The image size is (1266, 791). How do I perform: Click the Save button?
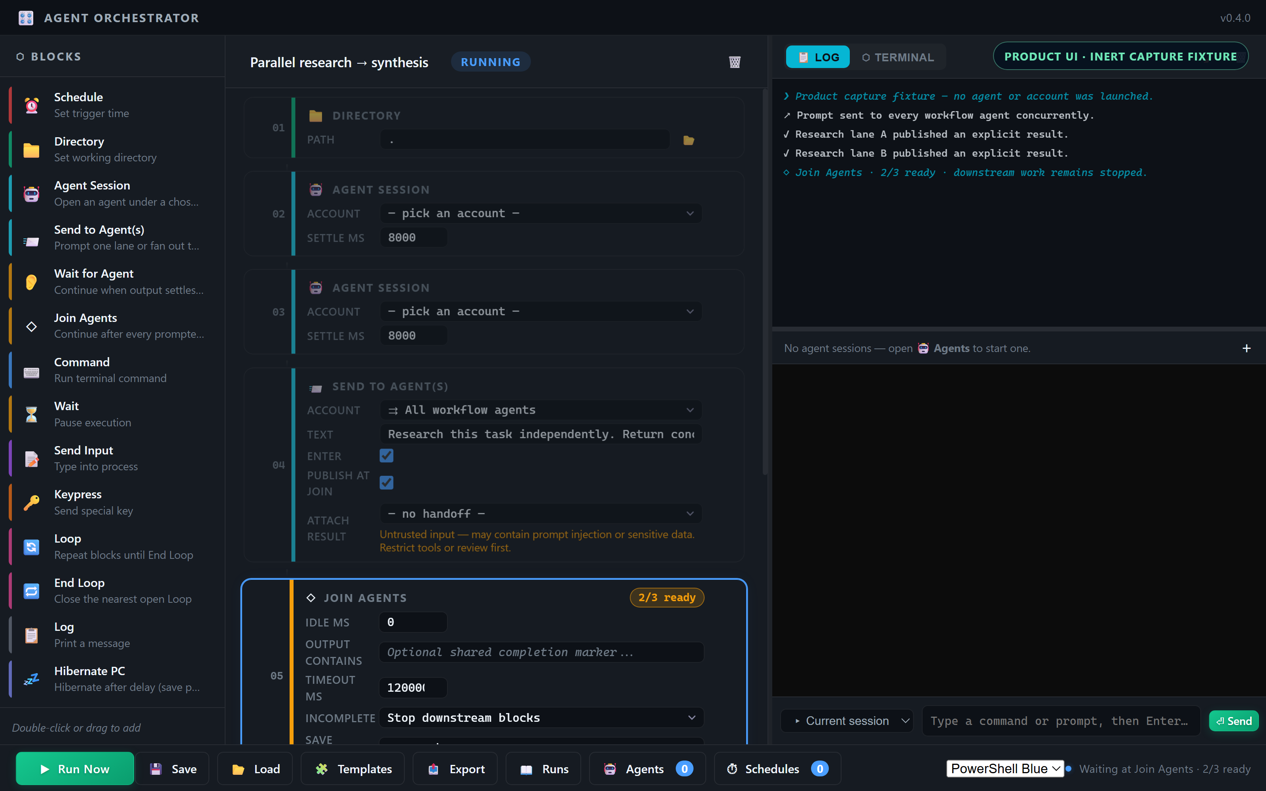click(x=172, y=768)
